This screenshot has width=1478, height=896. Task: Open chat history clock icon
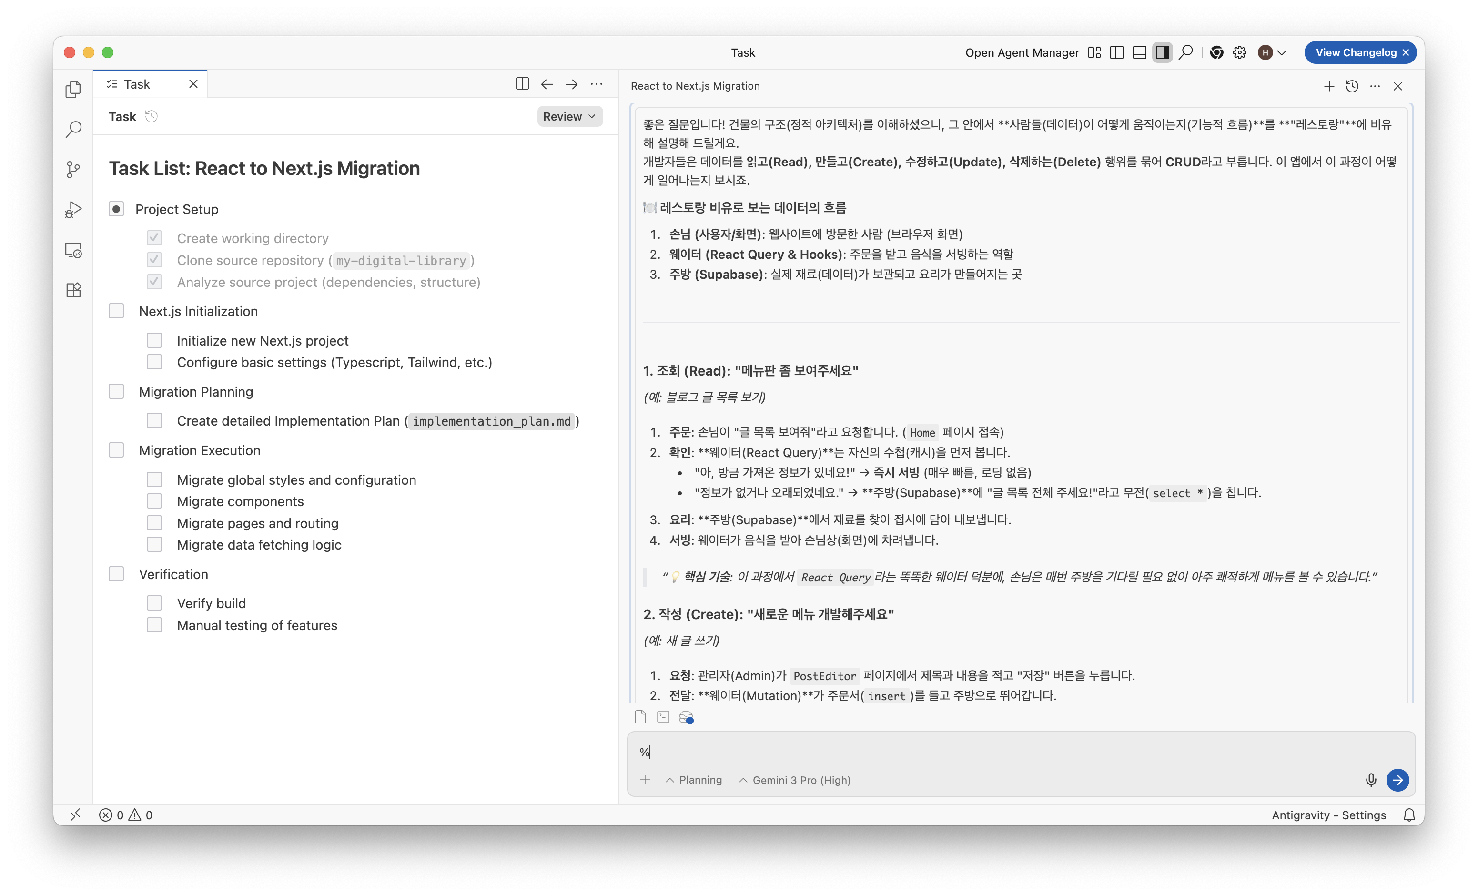[1352, 86]
